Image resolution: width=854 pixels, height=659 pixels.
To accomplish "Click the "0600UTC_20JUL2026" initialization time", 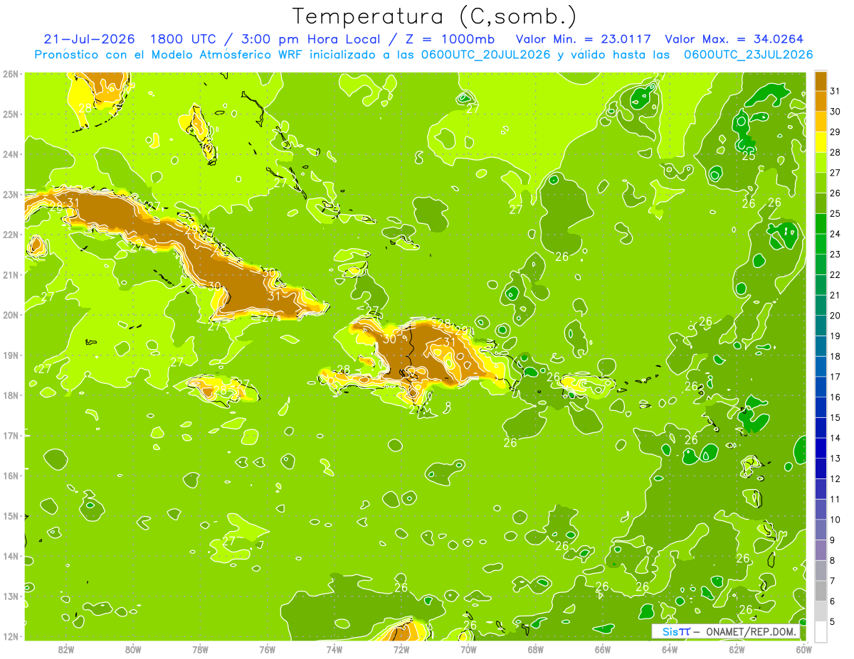I will (485, 55).
